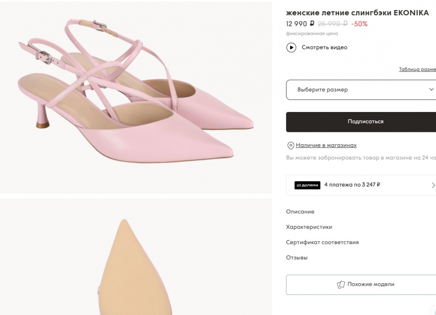The image size is (436, 315).
Task: Open the Отзывы section
Action: pyautogui.click(x=297, y=257)
